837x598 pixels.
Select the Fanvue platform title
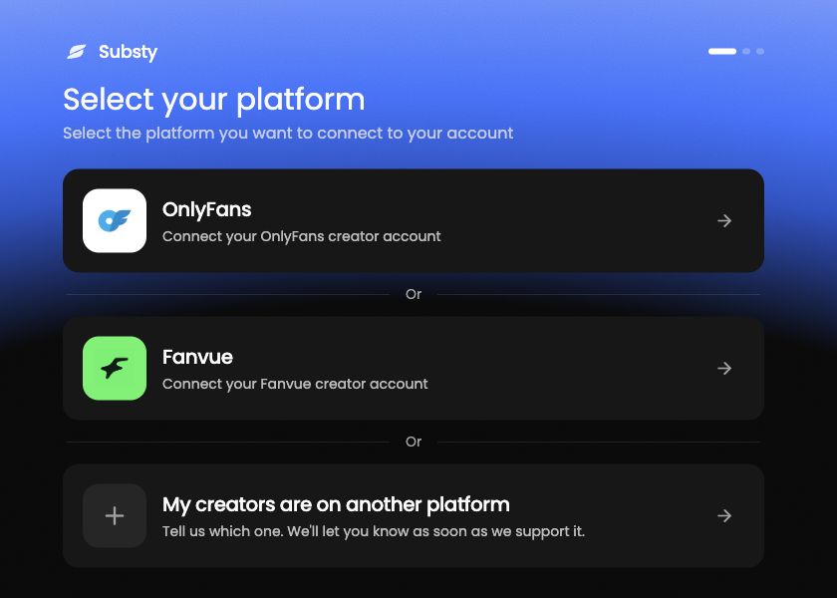pyautogui.click(x=197, y=357)
